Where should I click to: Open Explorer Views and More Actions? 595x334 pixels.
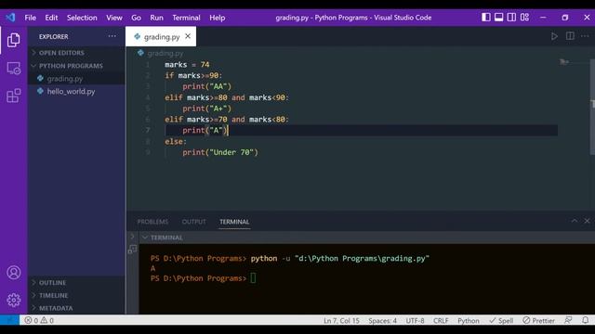[x=112, y=36]
